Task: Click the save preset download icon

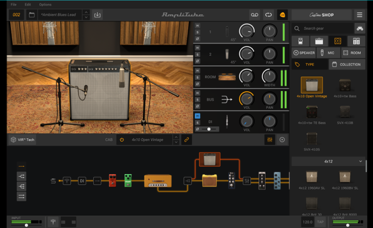Action: [x=97, y=15]
